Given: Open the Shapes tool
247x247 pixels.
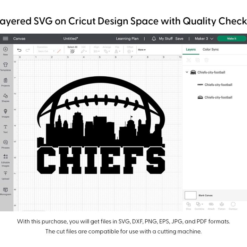Looking at the screenshot, I should click(x=6, y=98).
